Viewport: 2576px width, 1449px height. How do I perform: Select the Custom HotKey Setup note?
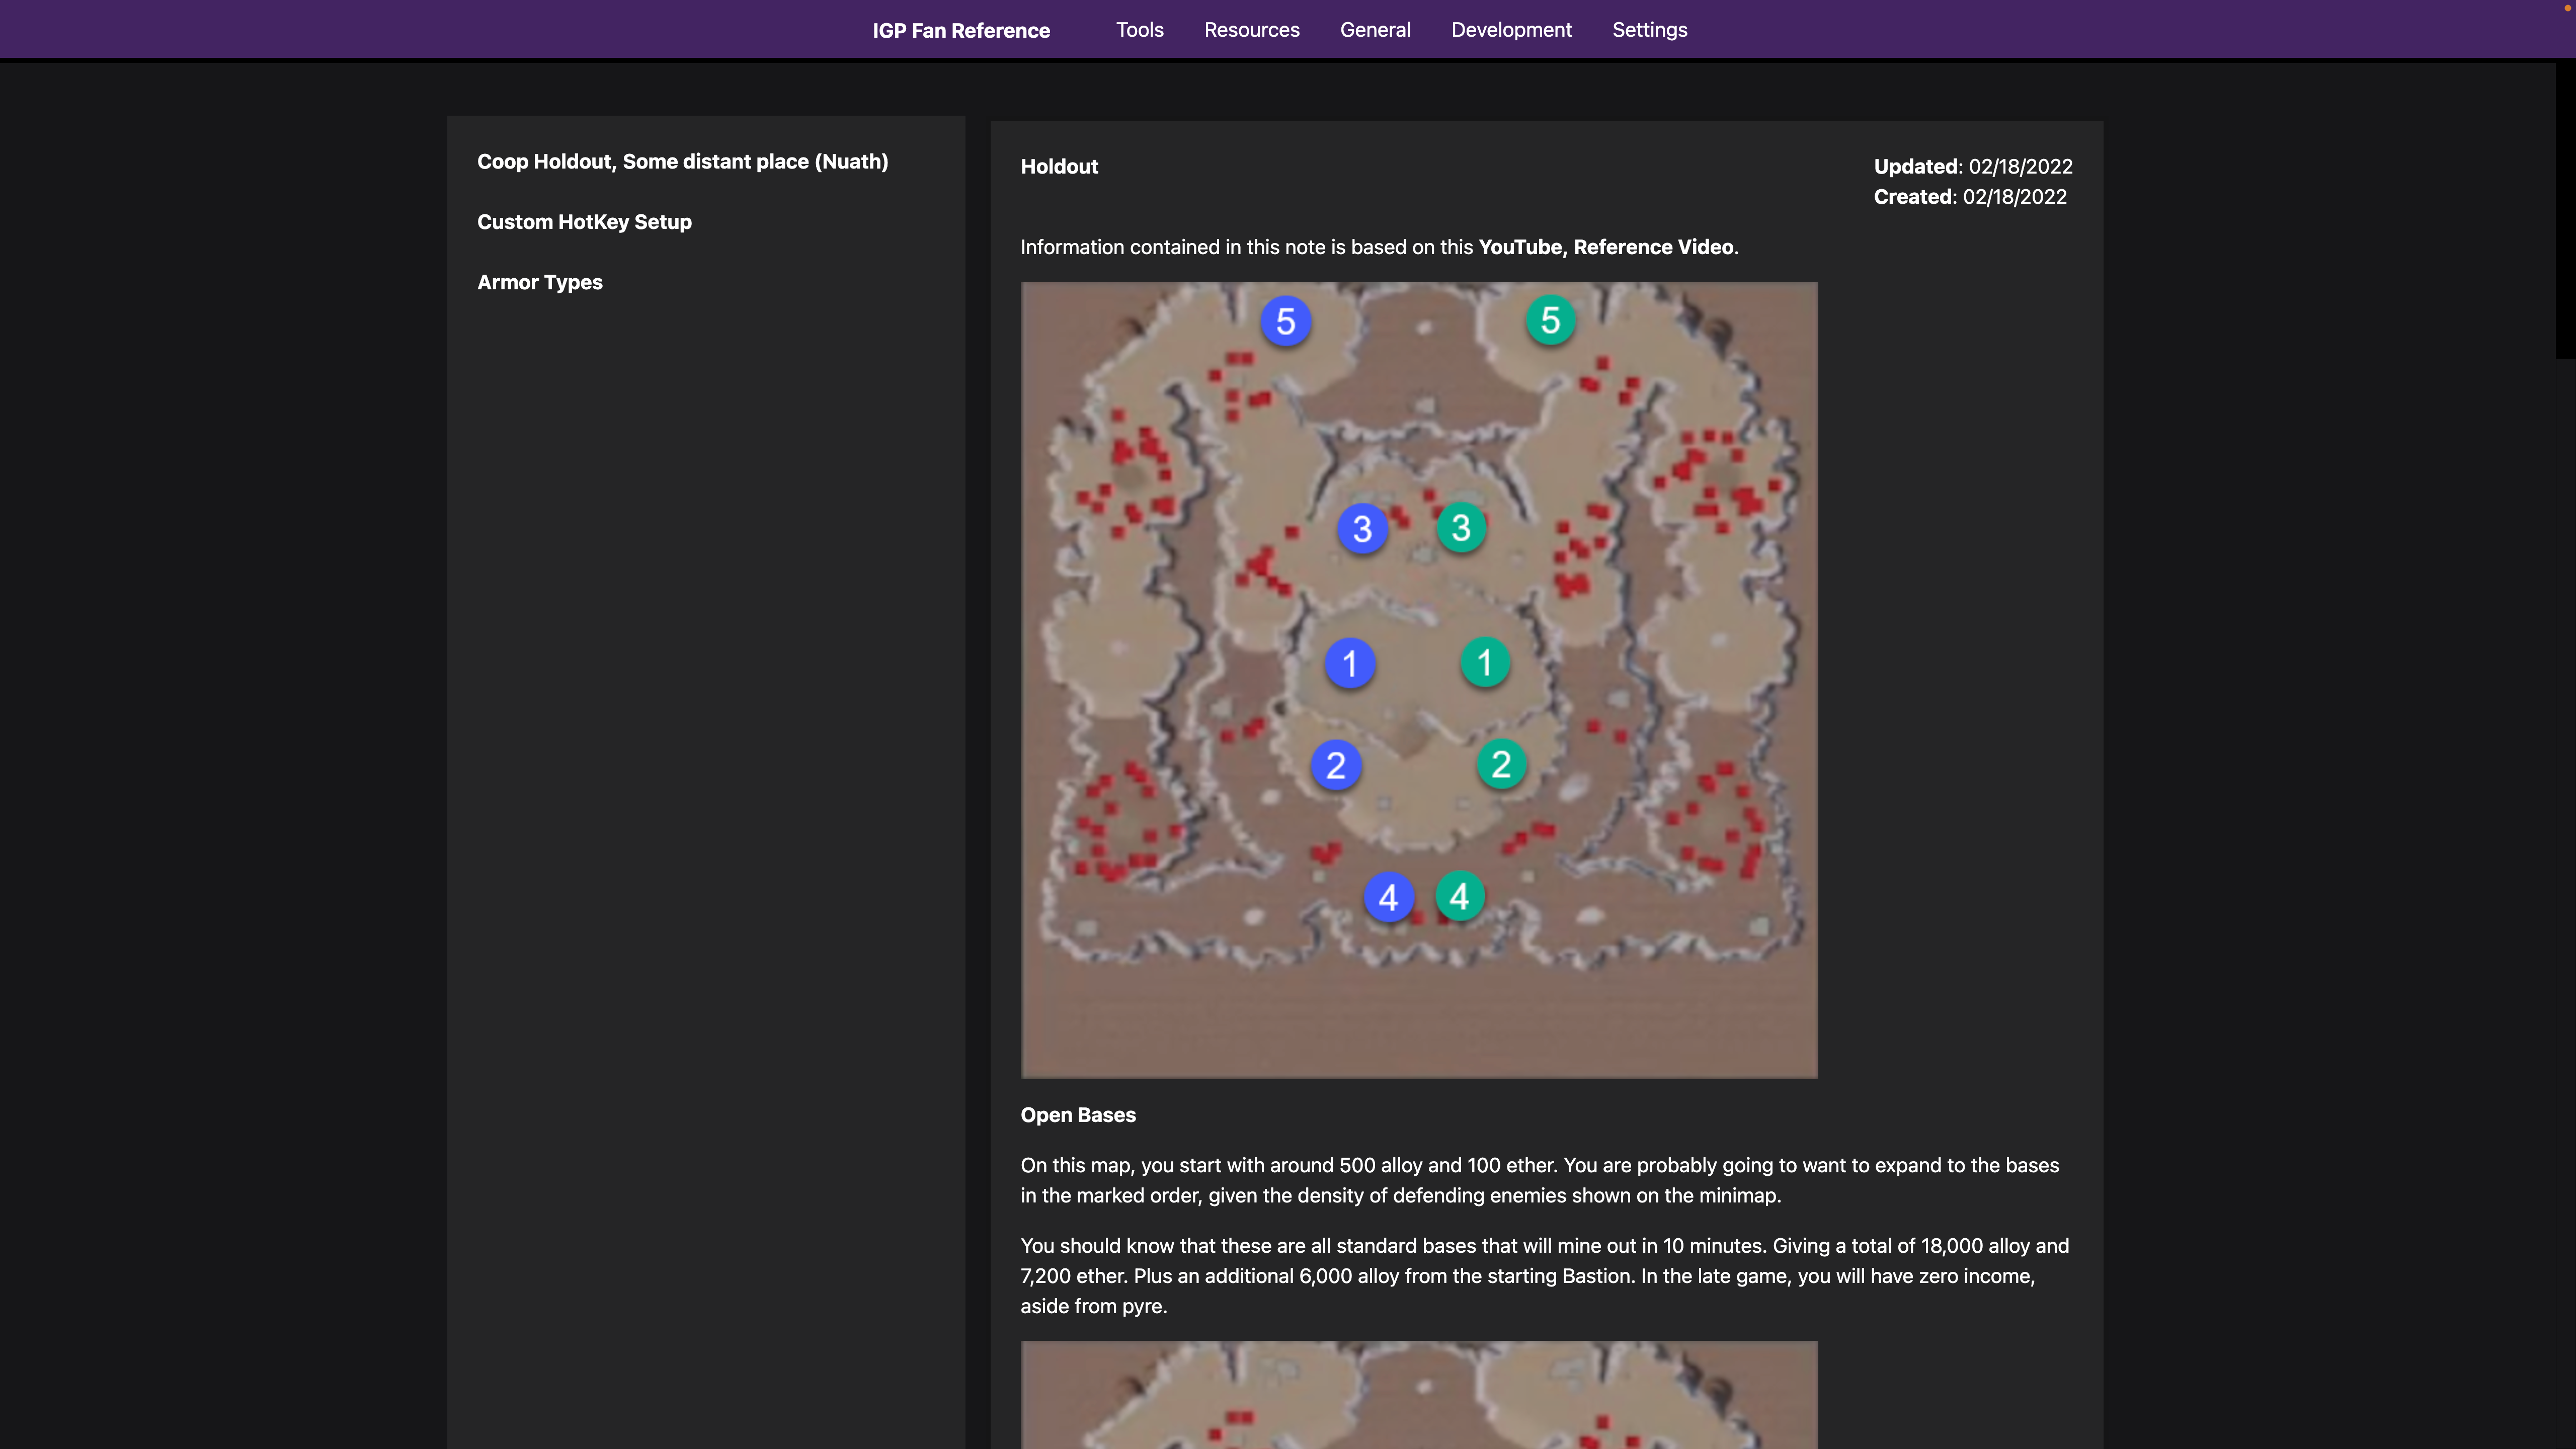tap(584, 222)
